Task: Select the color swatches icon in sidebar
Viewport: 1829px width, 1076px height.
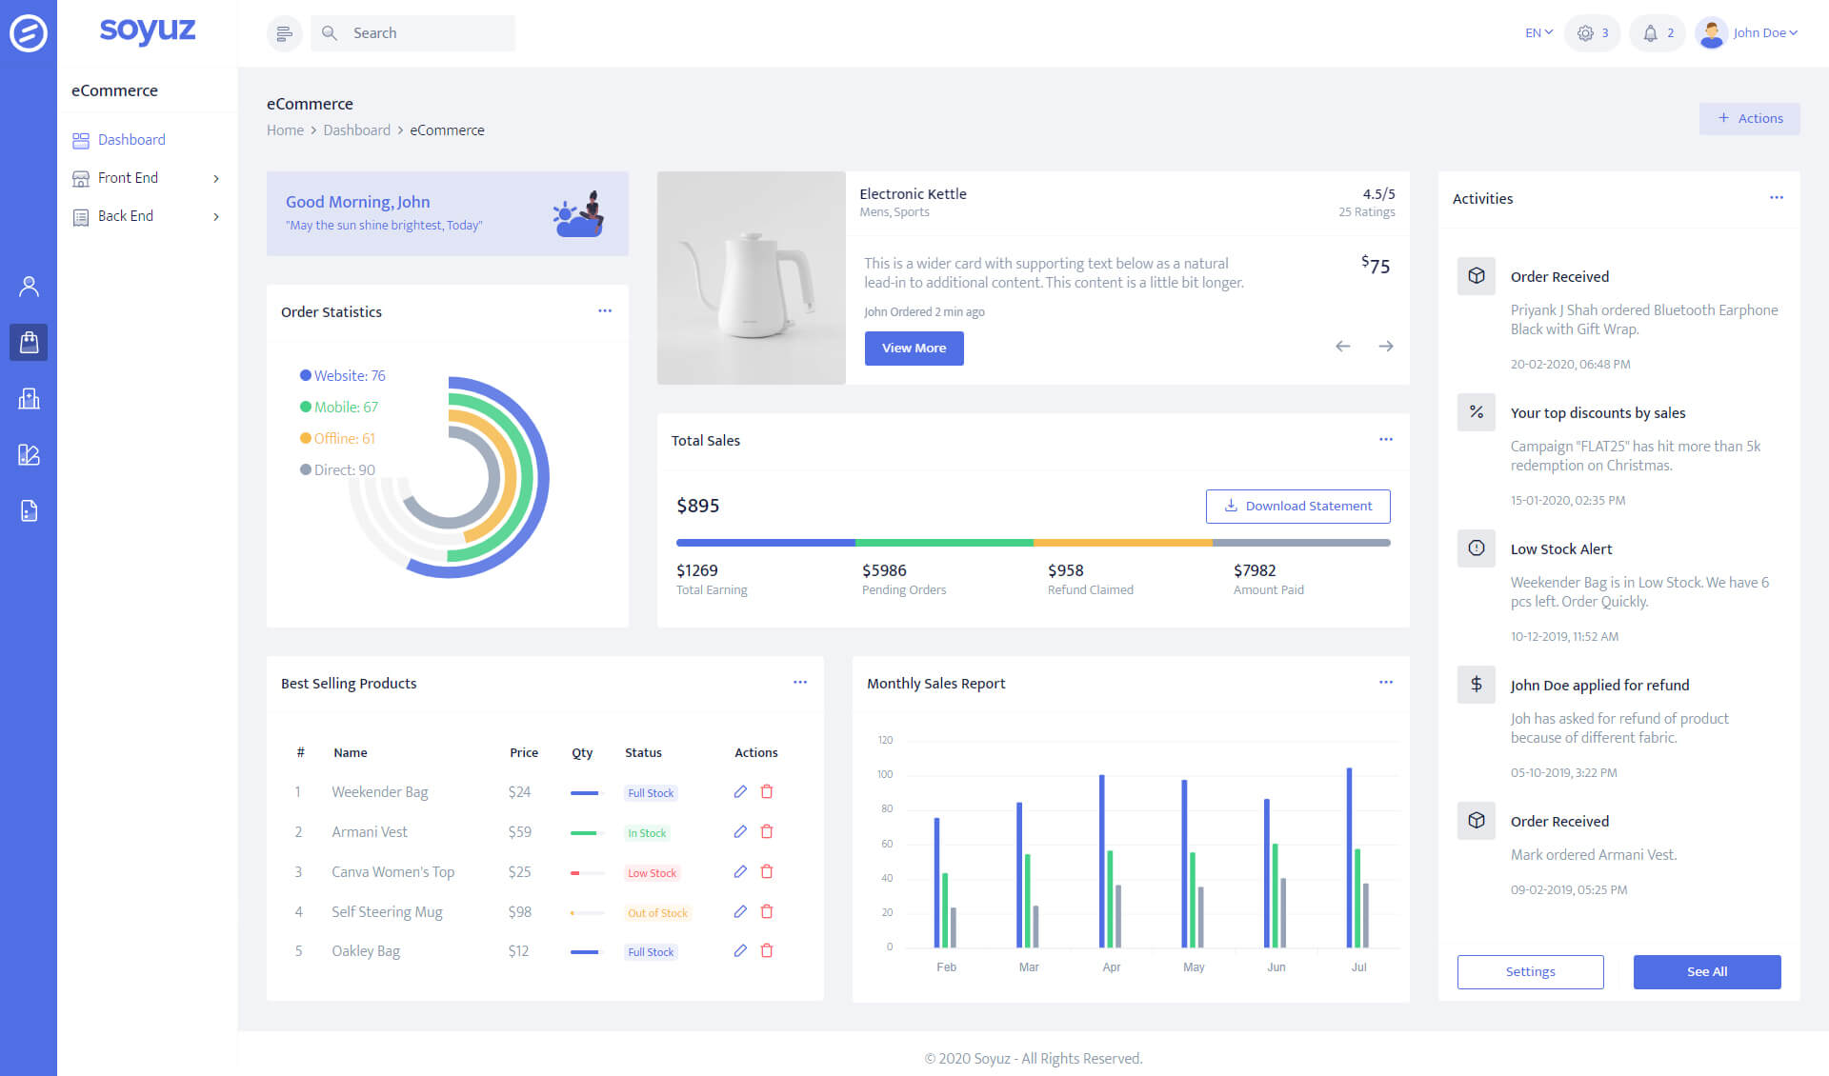Action: (29, 455)
